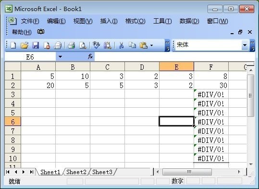Click the New blank workbook icon
This screenshot has width=259, height=189.
tap(13, 45)
